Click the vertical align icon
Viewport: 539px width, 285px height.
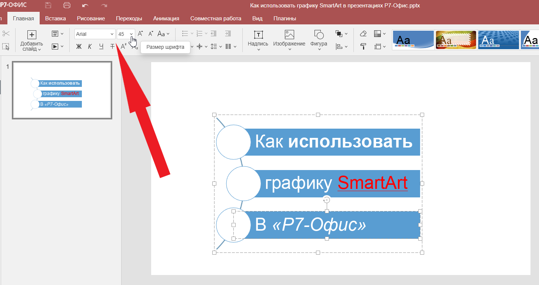(199, 47)
